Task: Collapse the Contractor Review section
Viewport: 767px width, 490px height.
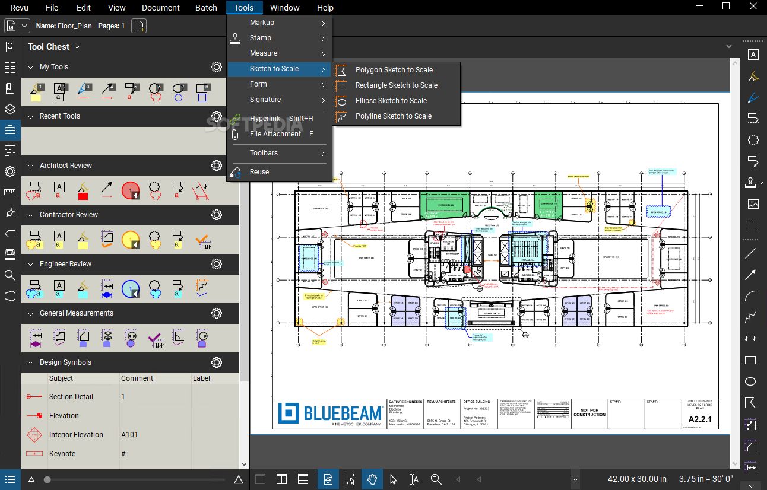Action: (x=31, y=215)
